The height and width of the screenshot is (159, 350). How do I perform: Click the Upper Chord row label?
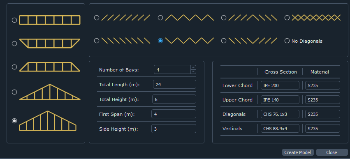pyautogui.click(x=237, y=100)
